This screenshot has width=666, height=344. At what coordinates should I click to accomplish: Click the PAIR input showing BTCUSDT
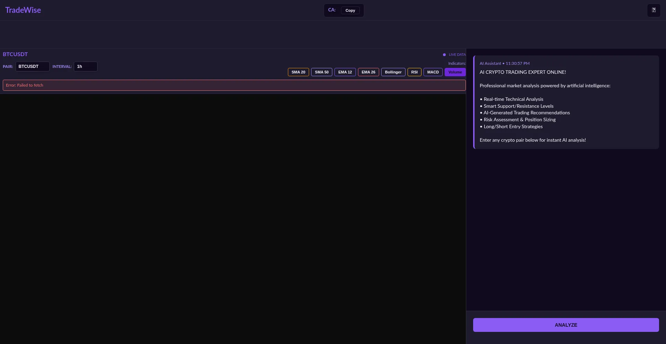tap(32, 67)
